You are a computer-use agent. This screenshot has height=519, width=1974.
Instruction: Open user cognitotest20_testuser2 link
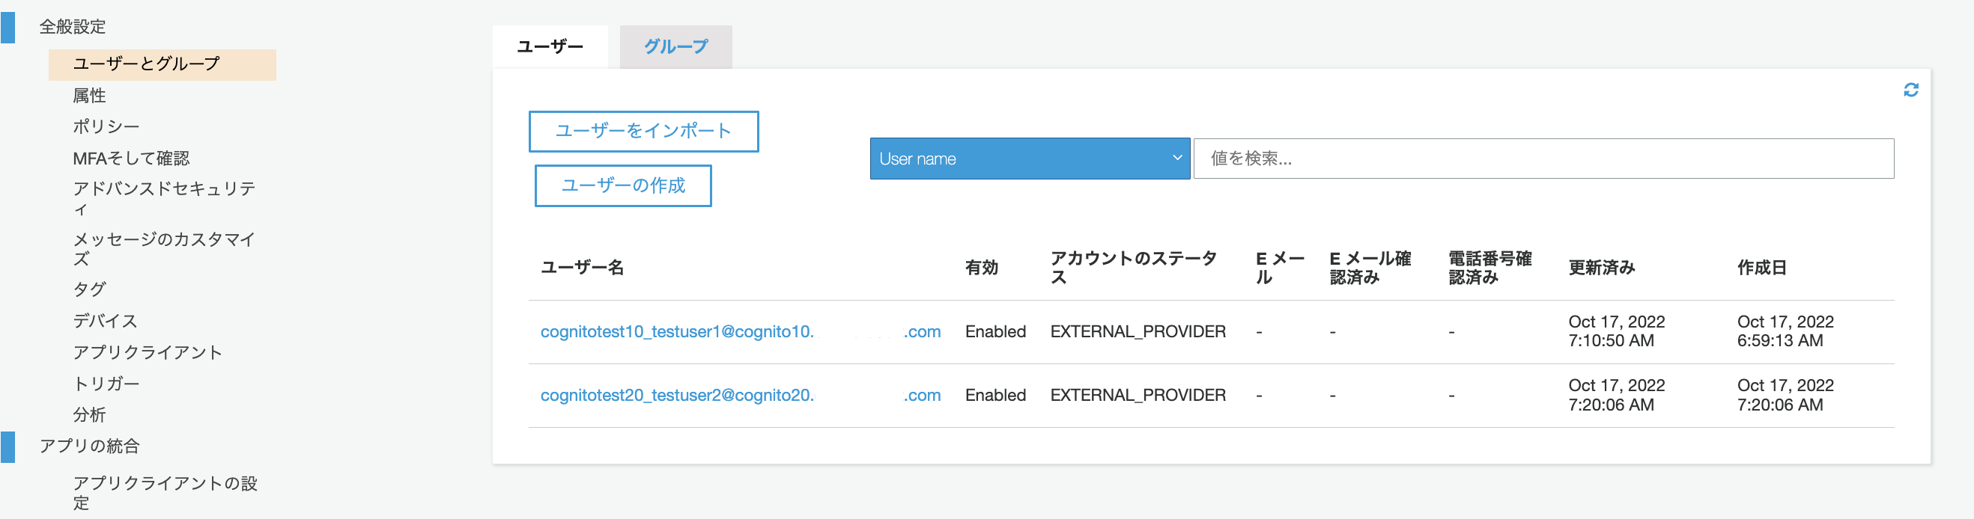click(x=740, y=395)
